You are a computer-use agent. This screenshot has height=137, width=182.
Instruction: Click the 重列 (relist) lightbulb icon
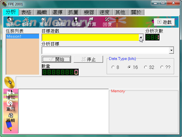tap(11, 106)
